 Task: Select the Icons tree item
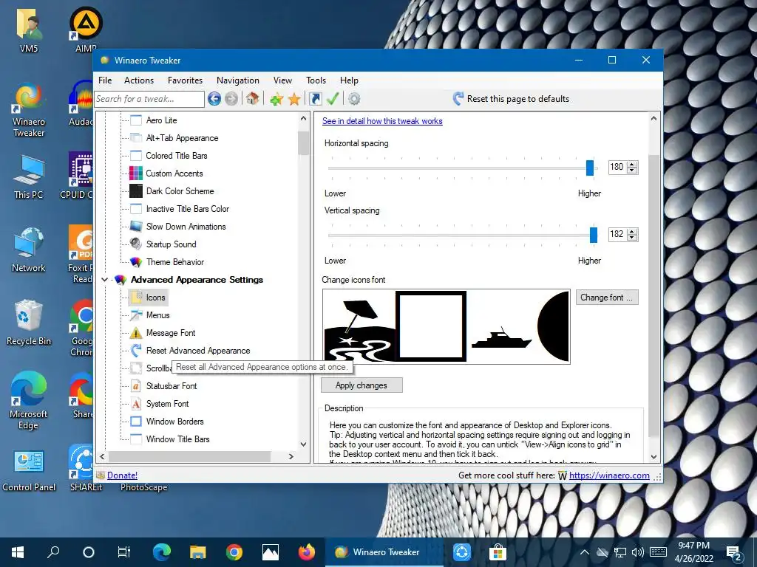coord(155,298)
